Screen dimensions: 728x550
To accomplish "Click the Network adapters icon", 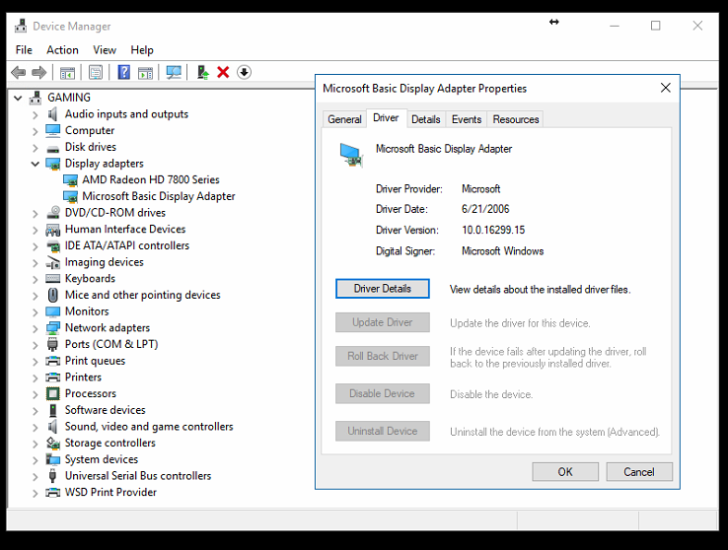I will (x=53, y=328).
